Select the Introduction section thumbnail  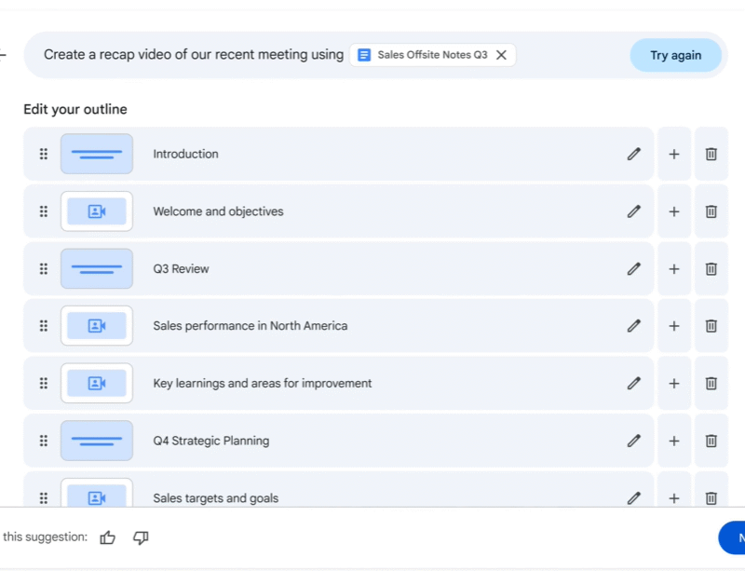click(97, 154)
